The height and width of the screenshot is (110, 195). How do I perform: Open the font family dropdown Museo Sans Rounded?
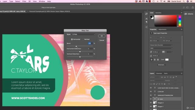pyautogui.click(x=161, y=45)
